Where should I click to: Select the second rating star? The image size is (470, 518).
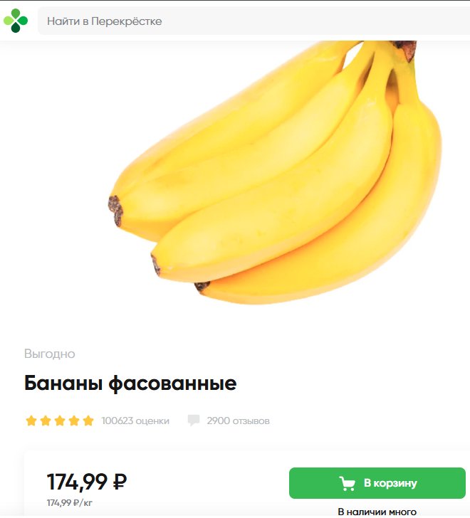[x=46, y=421]
